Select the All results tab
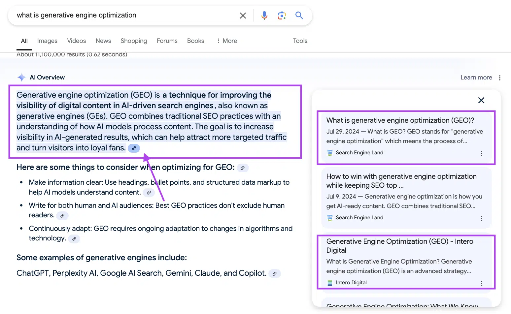This screenshot has height=314, width=511. point(24,41)
